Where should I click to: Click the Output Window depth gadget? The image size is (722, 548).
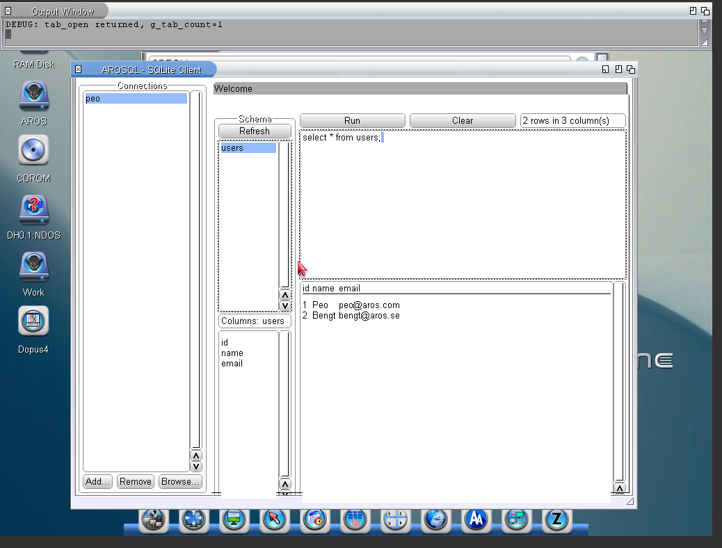click(705, 10)
